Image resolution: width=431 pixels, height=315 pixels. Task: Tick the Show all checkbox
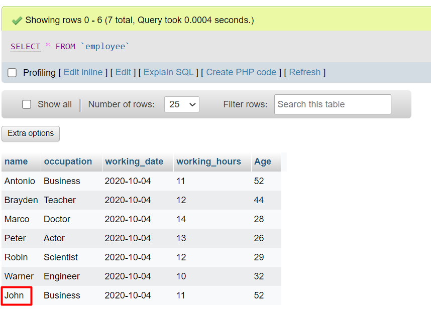[27, 104]
